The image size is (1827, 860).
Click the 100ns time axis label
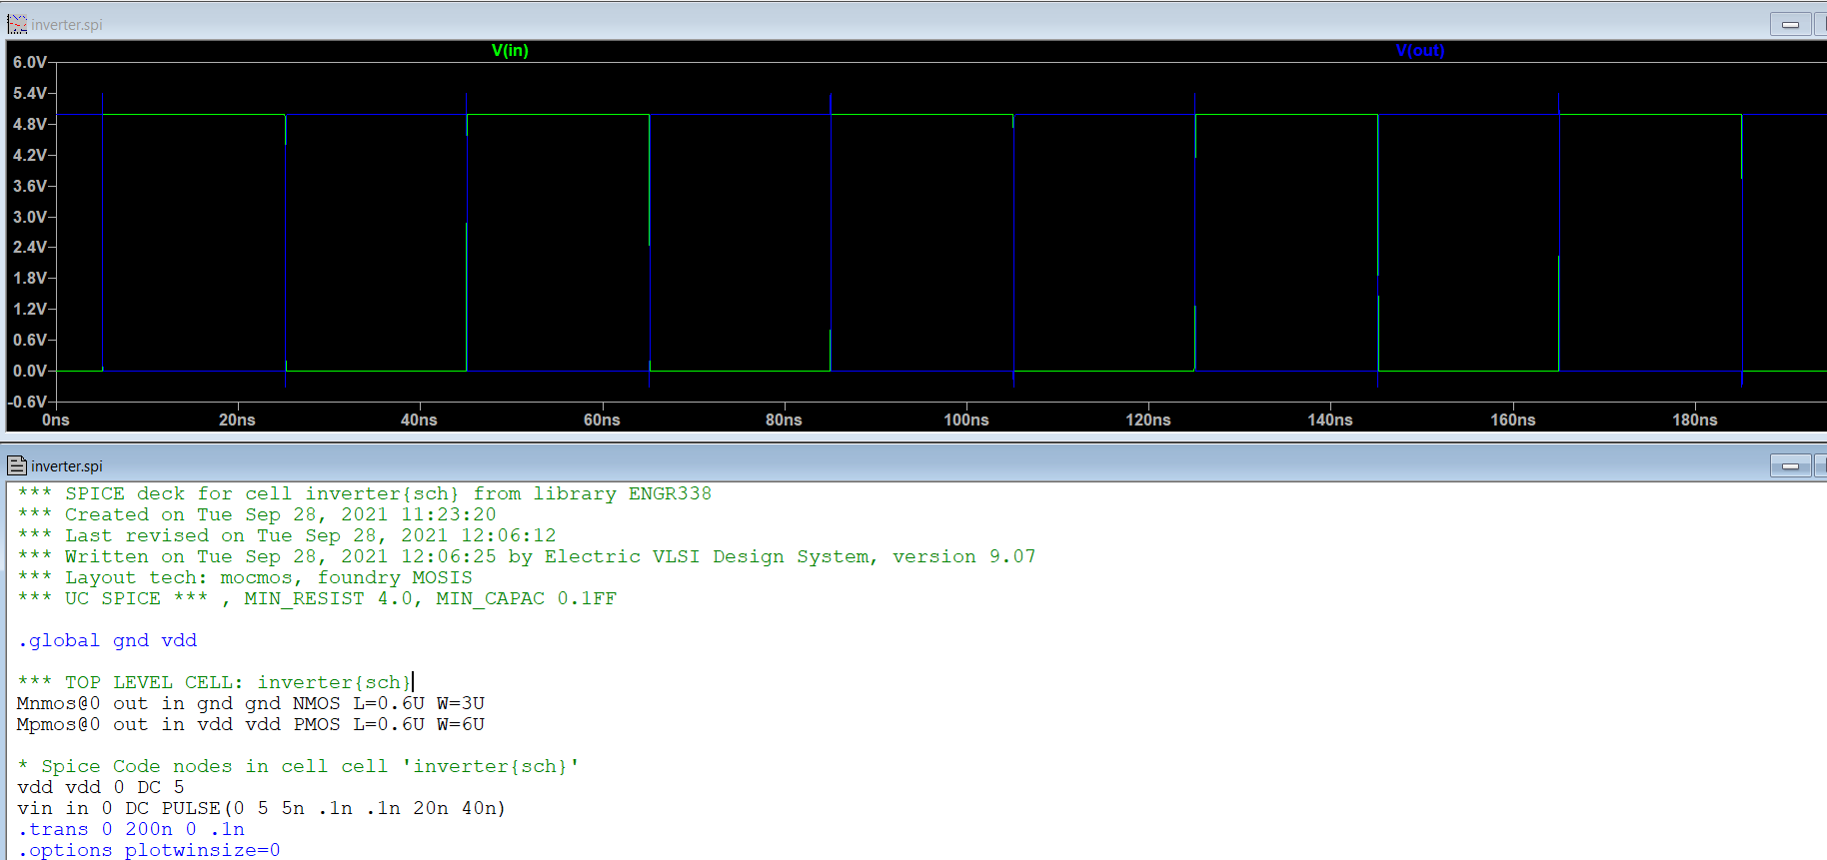coord(965,420)
